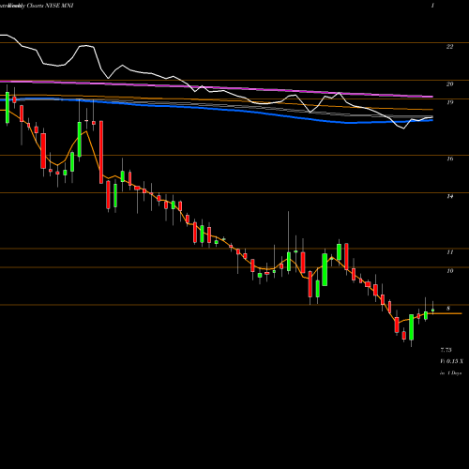The height and width of the screenshot is (469, 469).
Task: Select the 10 price axis label
Action: (449, 271)
